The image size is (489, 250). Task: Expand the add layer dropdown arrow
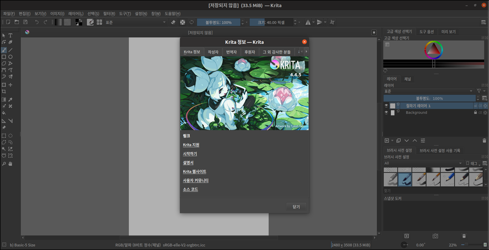[x=392, y=141]
